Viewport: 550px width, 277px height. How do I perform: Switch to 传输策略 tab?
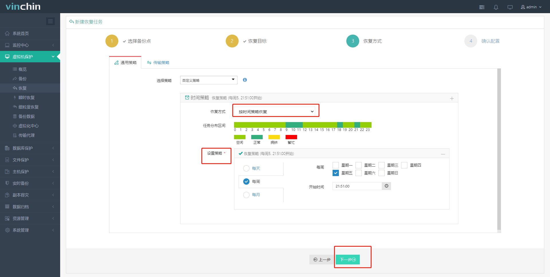click(x=158, y=63)
